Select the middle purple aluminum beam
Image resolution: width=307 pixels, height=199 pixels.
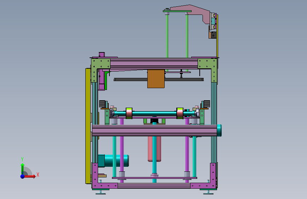point(154,130)
